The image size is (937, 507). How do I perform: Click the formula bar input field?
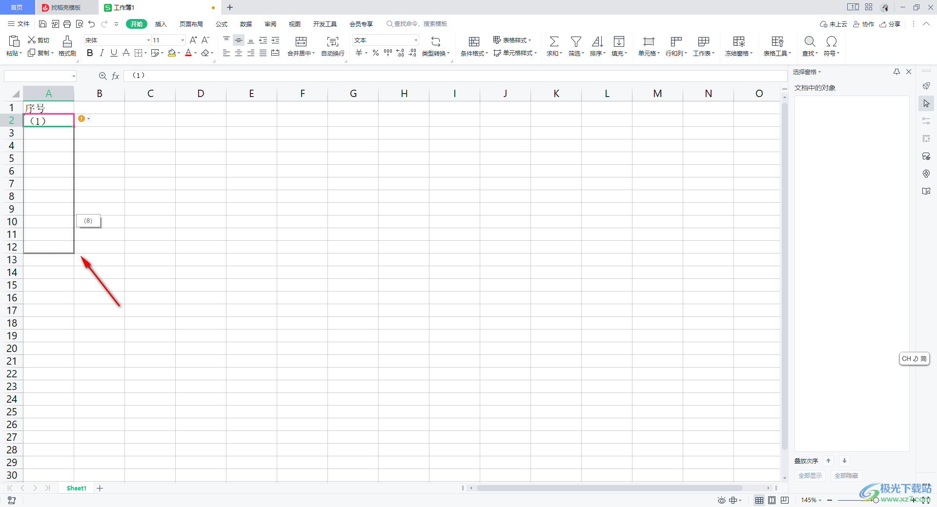455,76
